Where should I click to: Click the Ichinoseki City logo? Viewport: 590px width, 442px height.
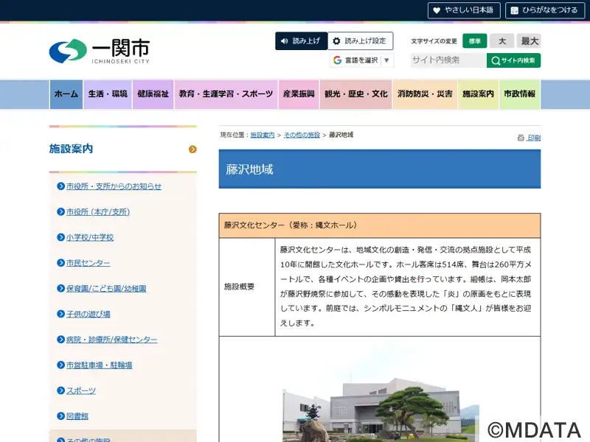pos(100,51)
